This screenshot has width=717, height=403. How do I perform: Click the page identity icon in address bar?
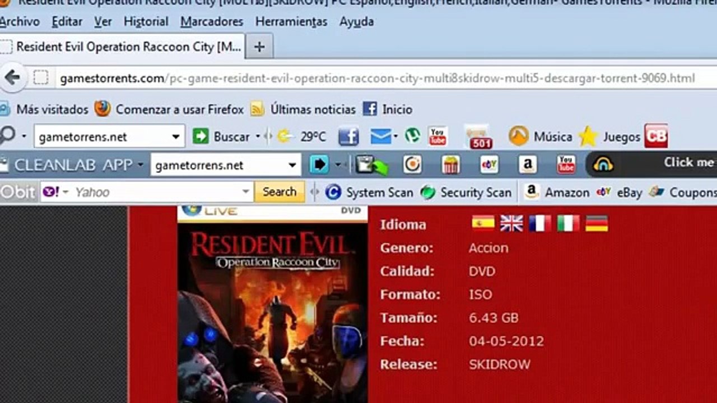click(x=40, y=78)
